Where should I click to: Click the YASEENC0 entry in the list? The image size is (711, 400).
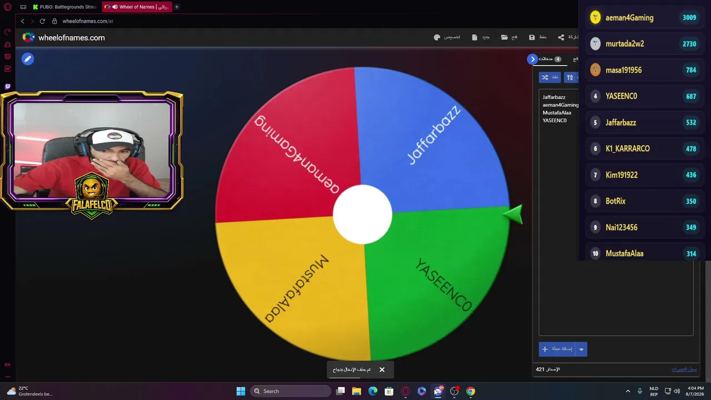(x=554, y=121)
